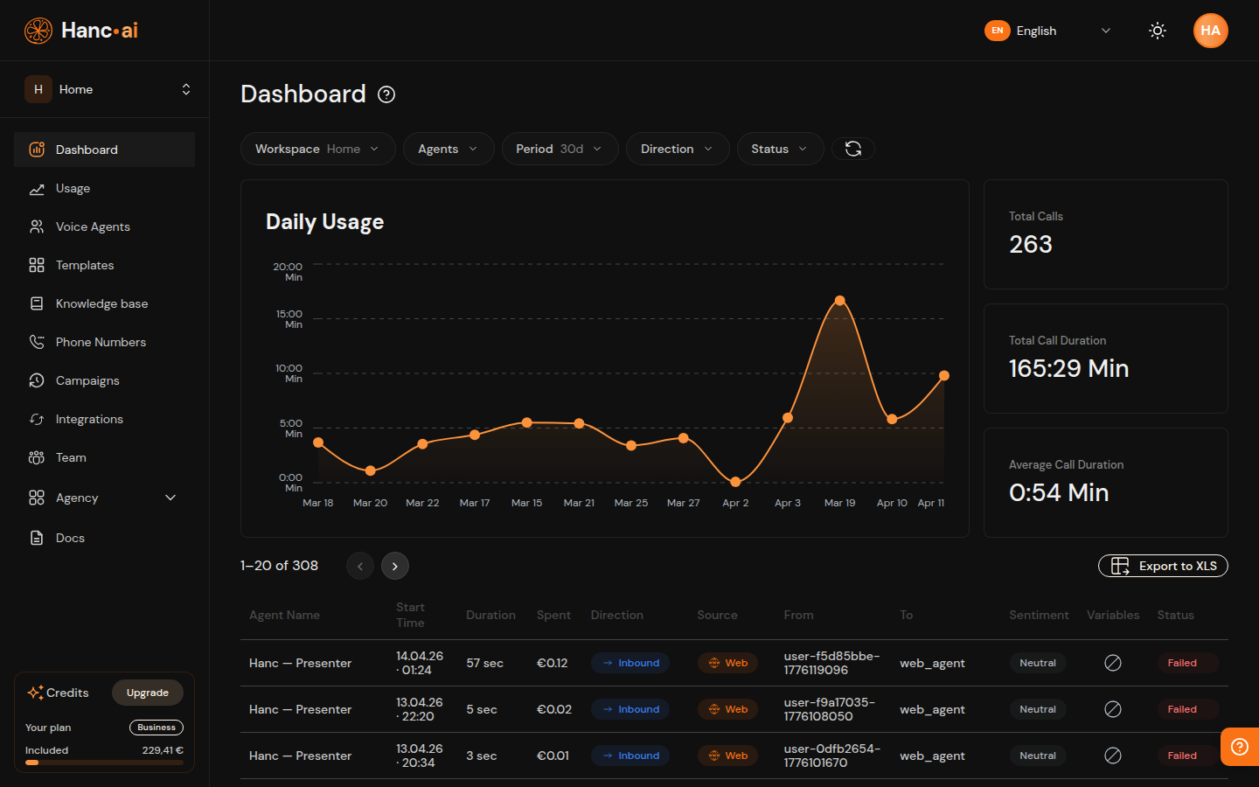Open the Period 30d filter dropdown
1259x787 pixels.
coord(560,149)
